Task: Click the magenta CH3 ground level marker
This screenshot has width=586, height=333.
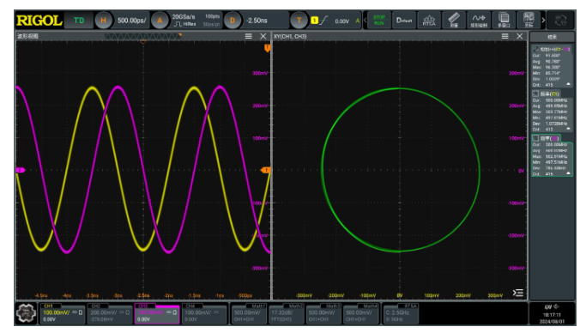Action: click(21, 170)
